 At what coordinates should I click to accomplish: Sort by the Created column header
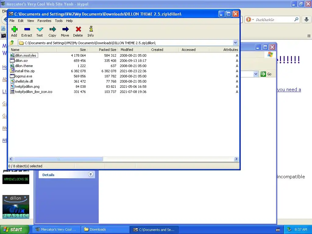click(x=164, y=50)
